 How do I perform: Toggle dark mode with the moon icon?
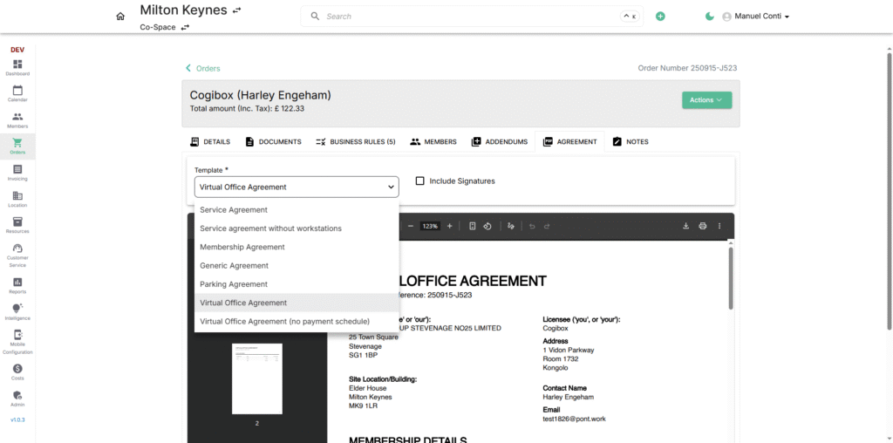click(x=709, y=17)
